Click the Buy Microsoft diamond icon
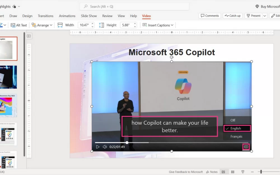 pos(257,6)
